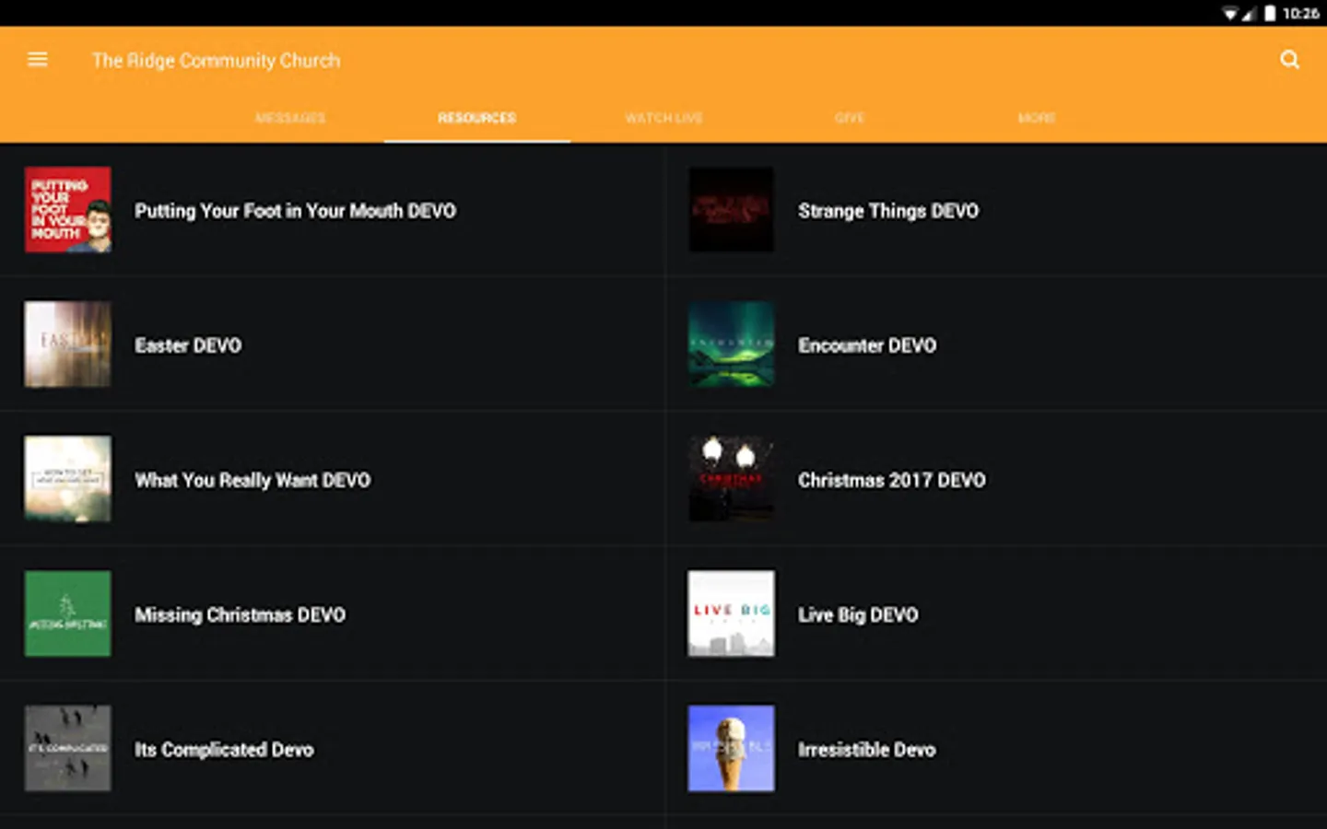The width and height of the screenshot is (1327, 829).
Task: Check the Wi-Fi status icon
Action: [1230, 13]
